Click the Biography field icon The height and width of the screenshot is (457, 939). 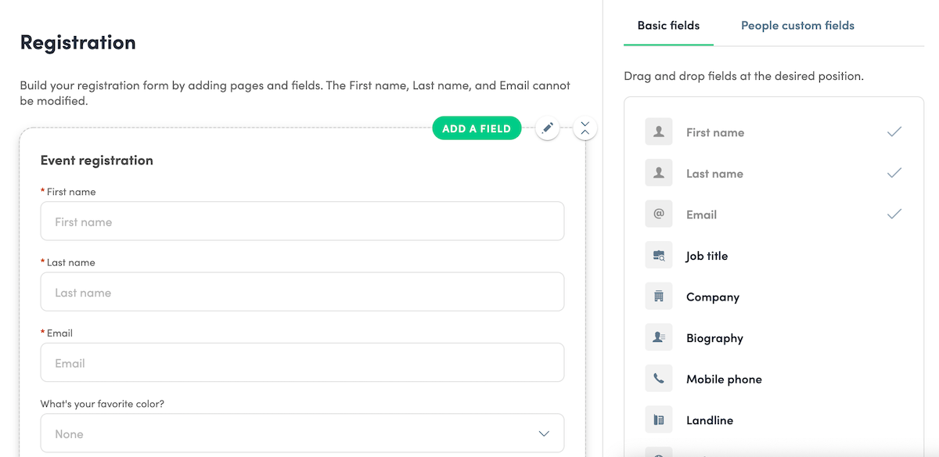click(659, 338)
